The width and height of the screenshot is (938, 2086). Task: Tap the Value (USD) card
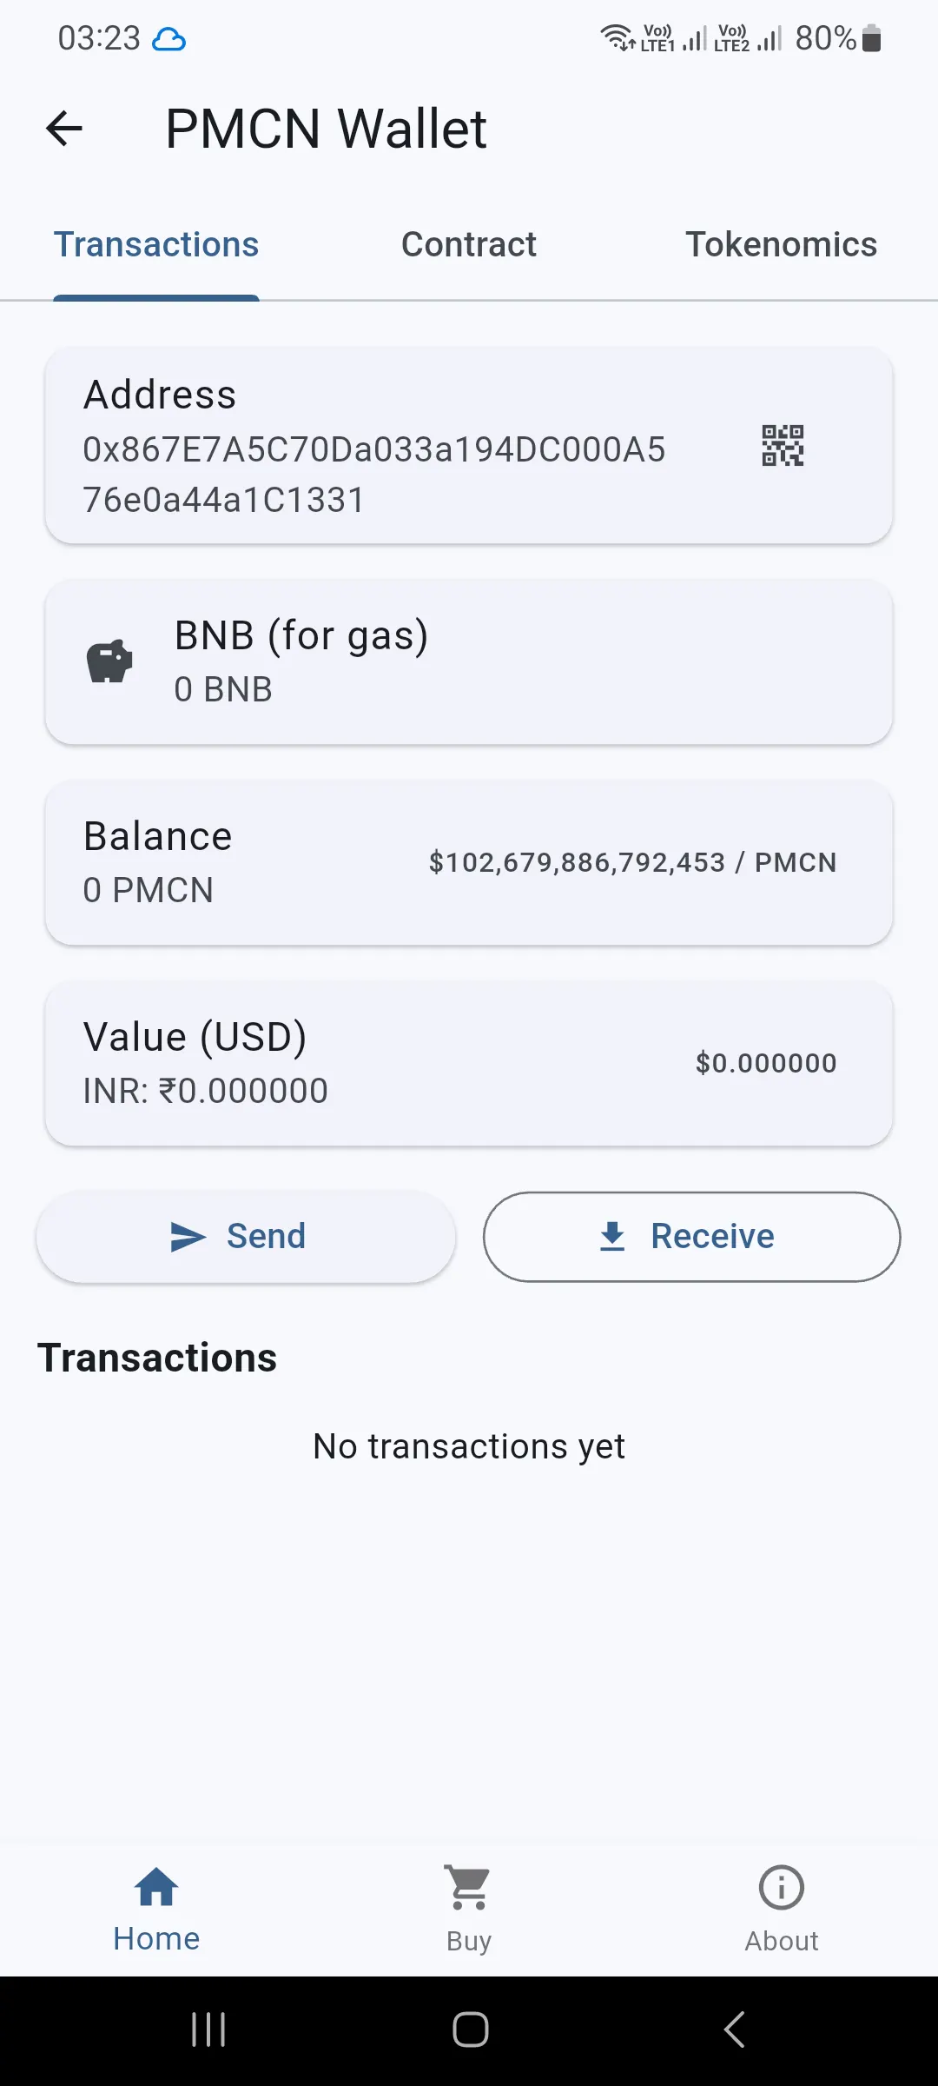tap(469, 1064)
